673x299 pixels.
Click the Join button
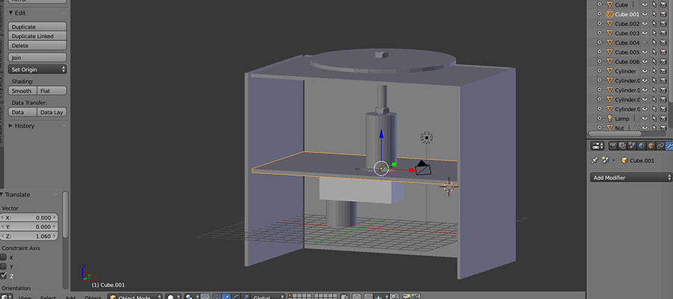[x=37, y=58]
